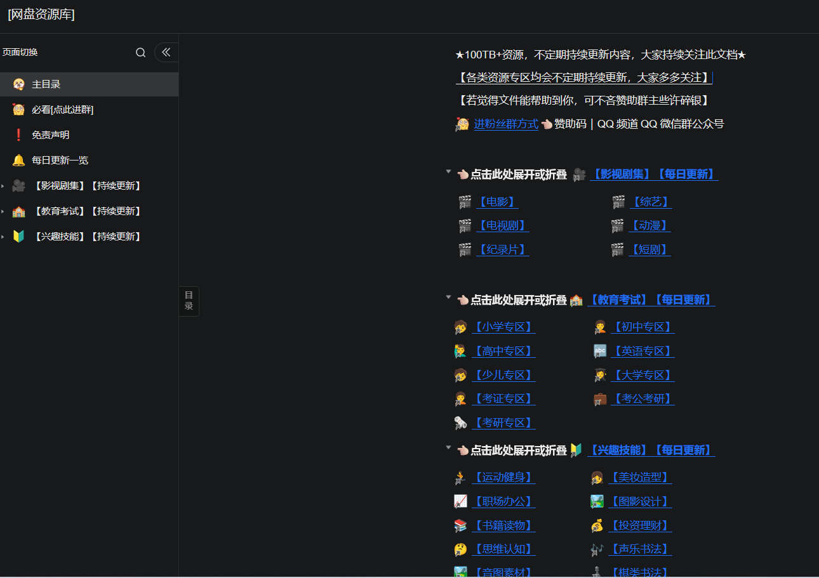819x578 pixels.
Task: Open the 【电影】 link
Action: tap(497, 202)
